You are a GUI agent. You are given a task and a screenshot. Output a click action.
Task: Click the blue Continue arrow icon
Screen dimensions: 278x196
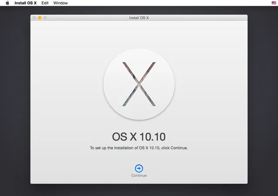(139, 168)
